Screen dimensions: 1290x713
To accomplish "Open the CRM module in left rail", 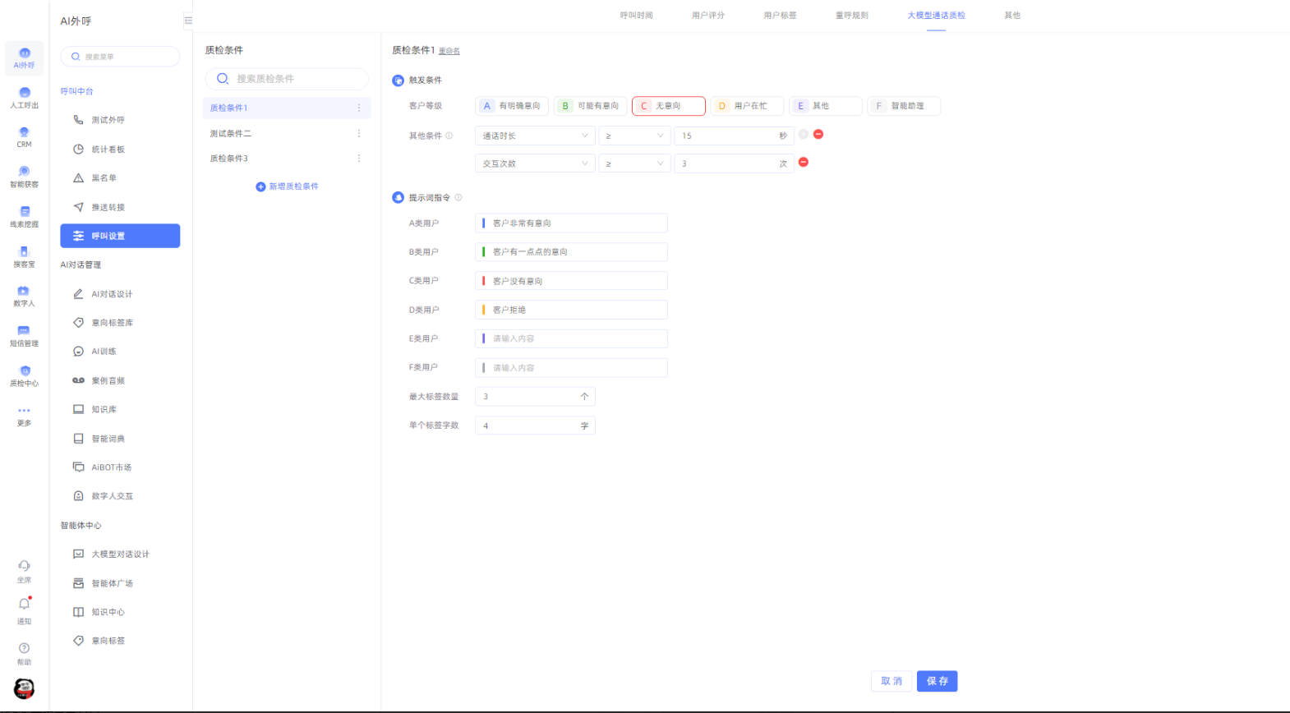I will pyautogui.click(x=24, y=136).
